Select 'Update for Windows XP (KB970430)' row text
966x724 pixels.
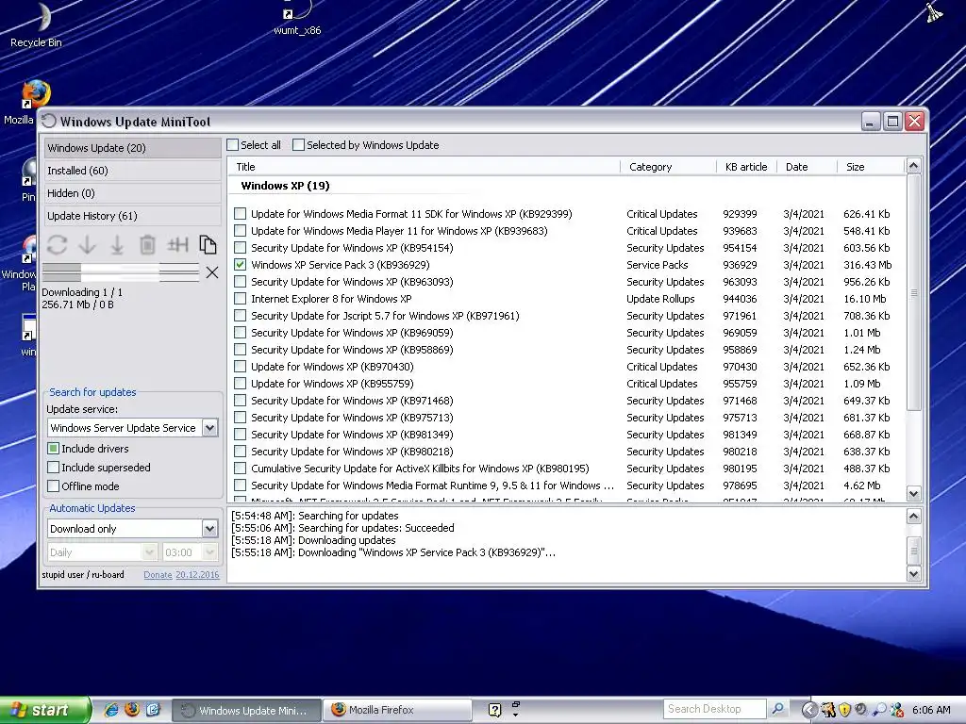coord(332,367)
